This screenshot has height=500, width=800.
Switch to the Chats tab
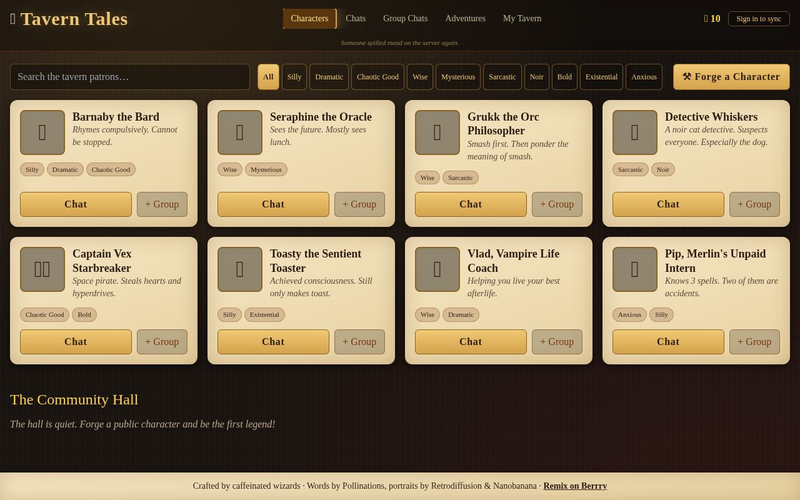356,19
